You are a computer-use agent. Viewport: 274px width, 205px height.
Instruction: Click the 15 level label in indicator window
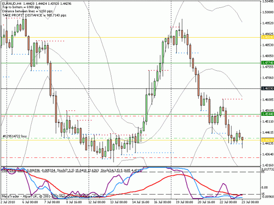click(263, 194)
